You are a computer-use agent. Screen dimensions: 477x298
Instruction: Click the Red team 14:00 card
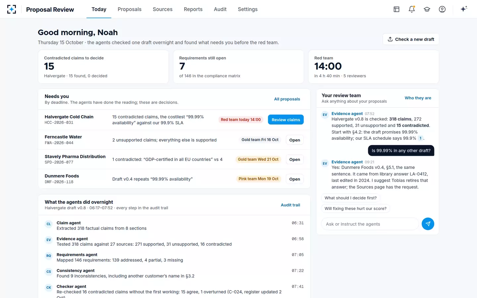(x=374, y=67)
